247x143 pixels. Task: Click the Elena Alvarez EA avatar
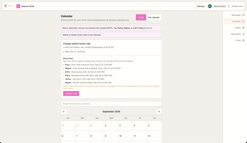tap(210, 6)
